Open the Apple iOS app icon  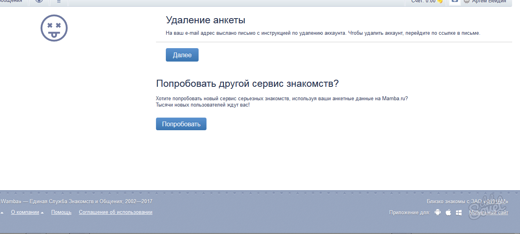coord(448,213)
